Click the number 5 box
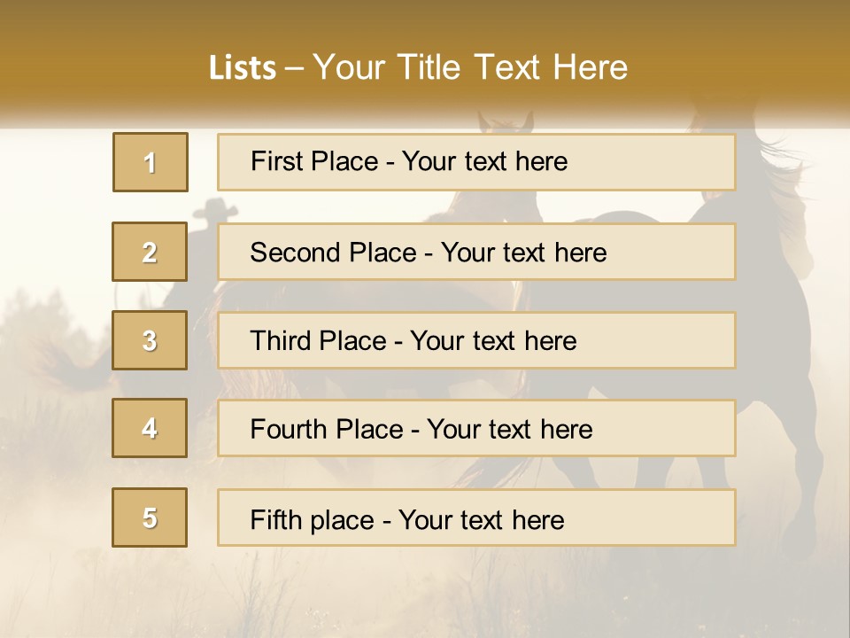850x638 pixels. 150,517
